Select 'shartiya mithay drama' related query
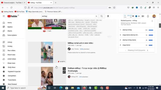Screen dimensions: 161x90 point(129,40)
